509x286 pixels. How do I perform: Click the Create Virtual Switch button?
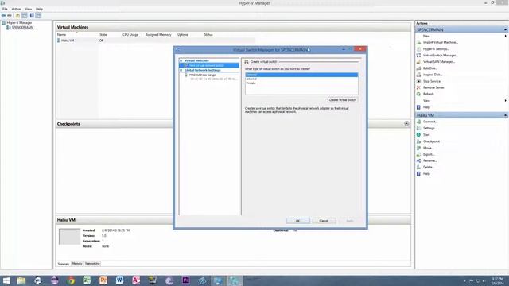coord(343,100)
